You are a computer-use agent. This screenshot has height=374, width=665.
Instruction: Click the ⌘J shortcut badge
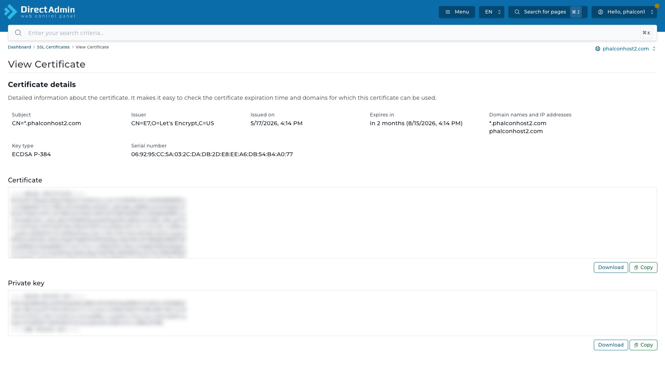click(576, 12)
